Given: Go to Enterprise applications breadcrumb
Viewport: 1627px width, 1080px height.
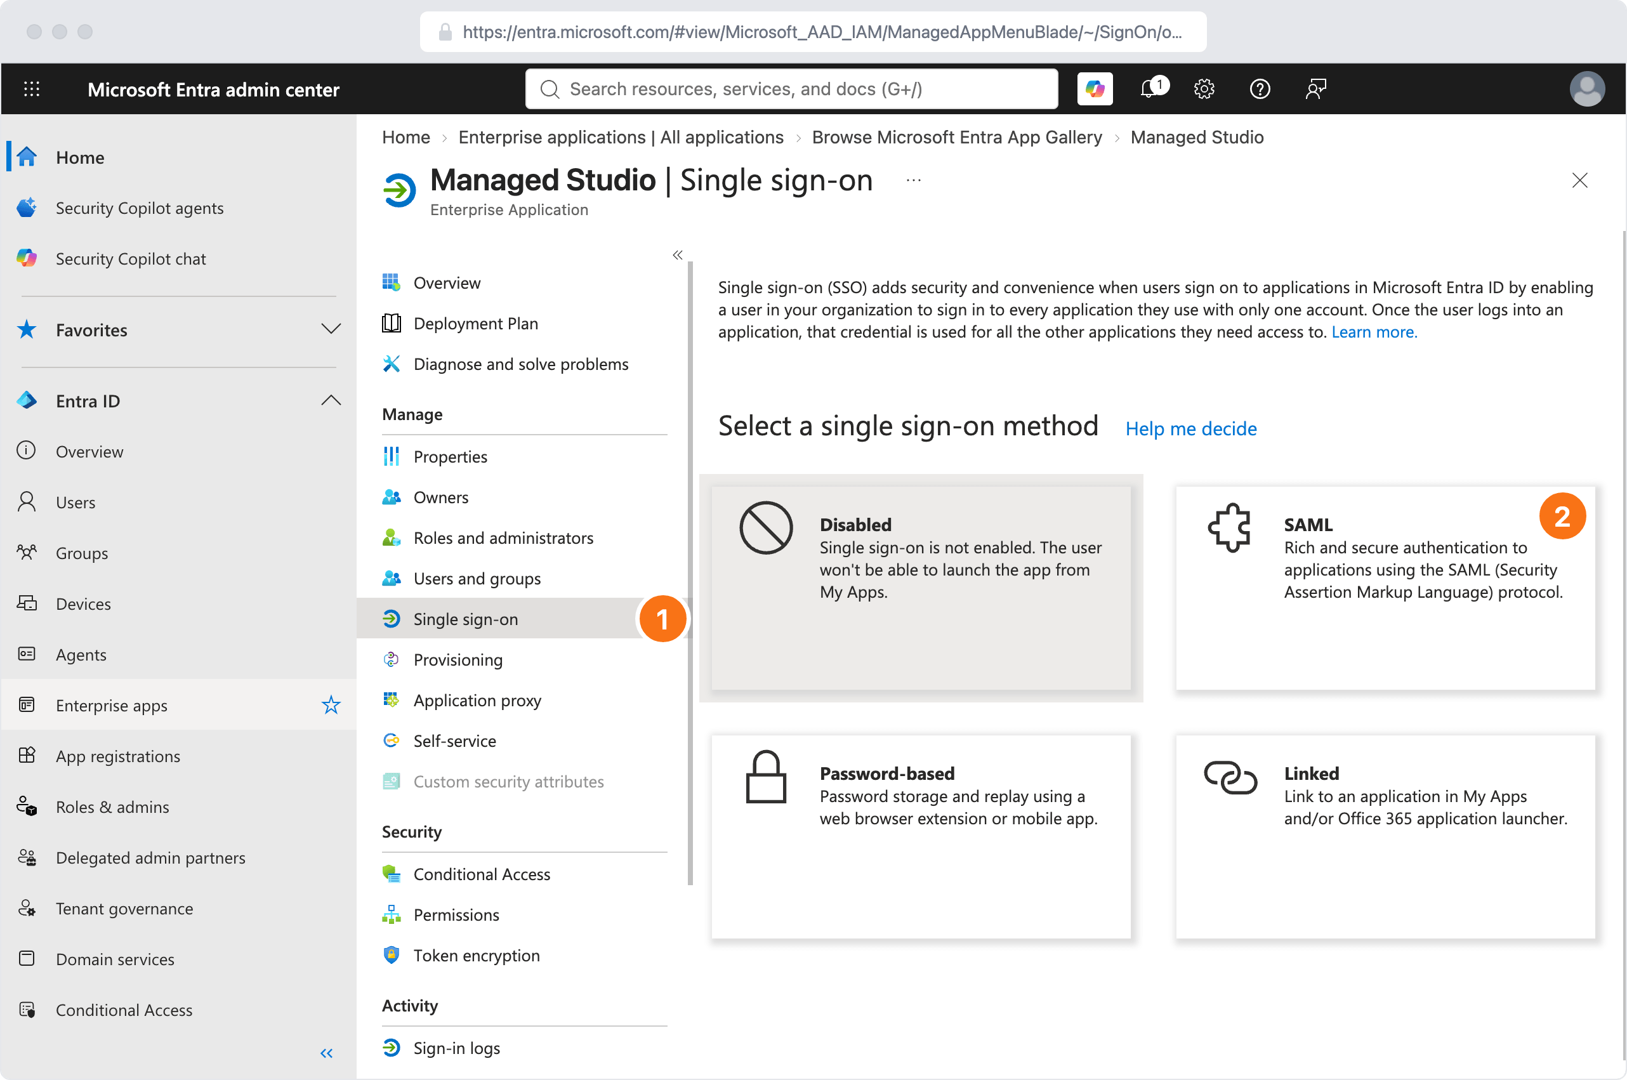Looking at the screenshot, I should [621, 137].
